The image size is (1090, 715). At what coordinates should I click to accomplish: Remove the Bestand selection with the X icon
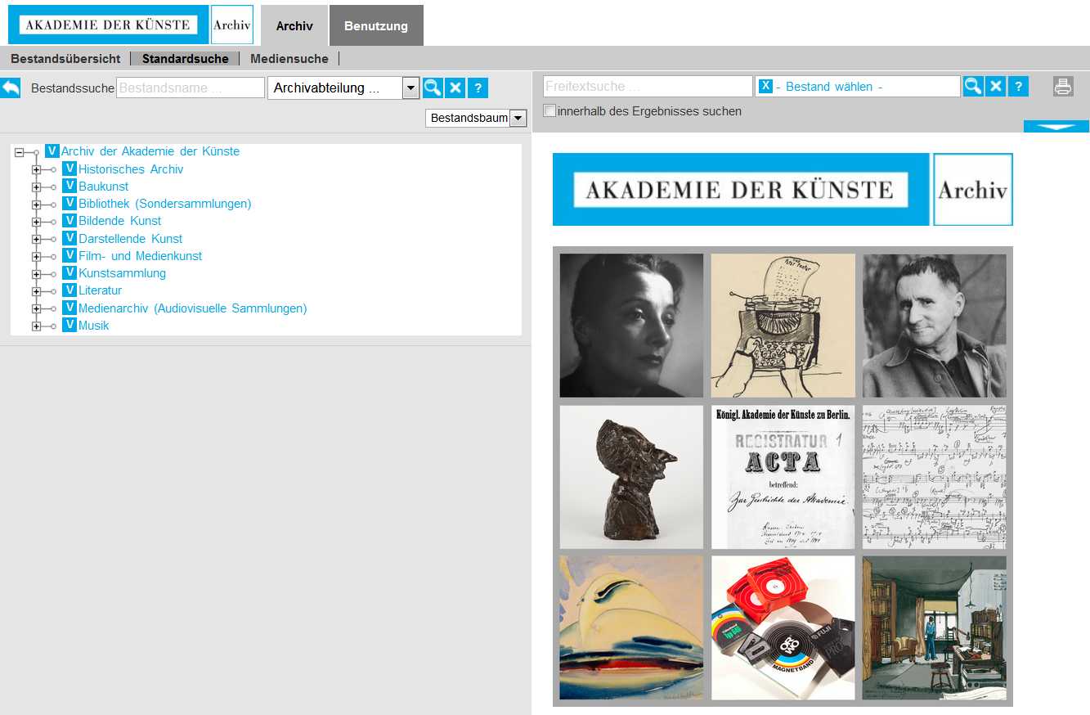[765, 86]
